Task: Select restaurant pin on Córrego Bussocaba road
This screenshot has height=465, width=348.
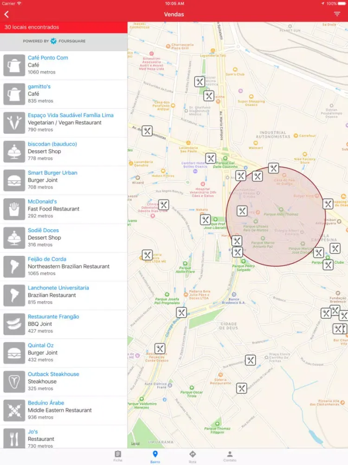Action: [x=181, y=312]
